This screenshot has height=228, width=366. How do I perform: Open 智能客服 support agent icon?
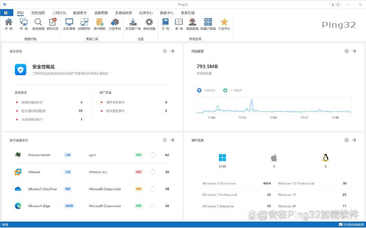192,24
